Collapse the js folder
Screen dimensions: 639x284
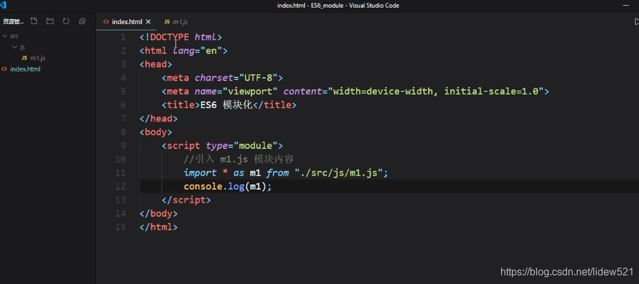point(18,47)
